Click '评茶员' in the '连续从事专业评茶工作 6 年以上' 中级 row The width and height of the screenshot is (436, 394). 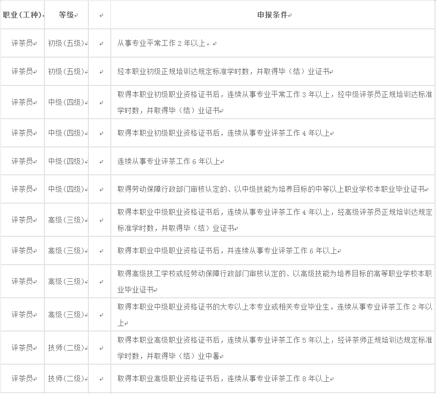click(x=22, y=161)
